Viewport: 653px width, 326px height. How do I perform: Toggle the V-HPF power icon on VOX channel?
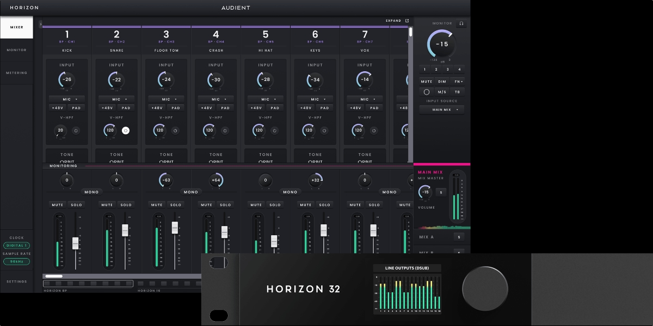[374, 130]
